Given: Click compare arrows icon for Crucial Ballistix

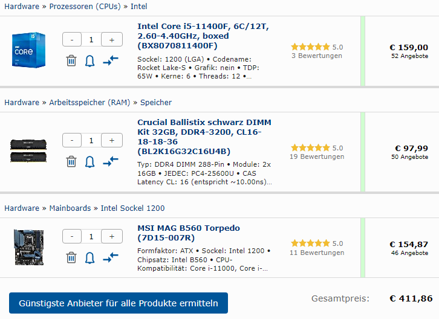Looking at the screenshot, I should click(x=111, y=161).
